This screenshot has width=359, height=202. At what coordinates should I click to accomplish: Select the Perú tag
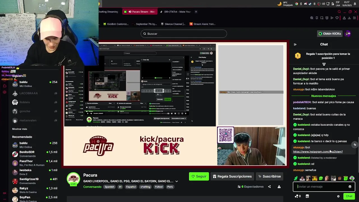170,187
